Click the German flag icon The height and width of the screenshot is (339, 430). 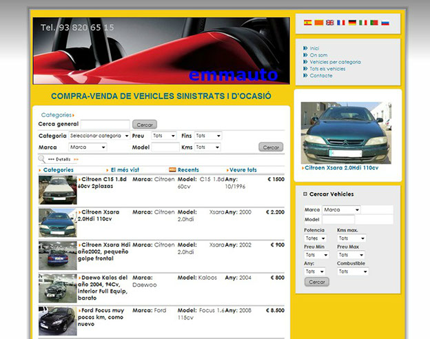352,23
